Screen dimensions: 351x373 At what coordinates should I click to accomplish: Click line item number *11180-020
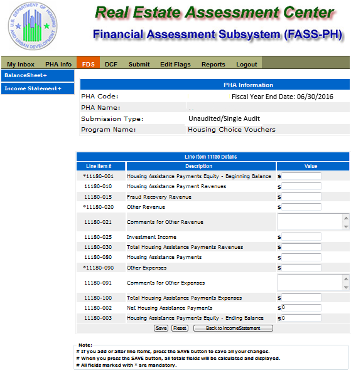pos(98,207)
